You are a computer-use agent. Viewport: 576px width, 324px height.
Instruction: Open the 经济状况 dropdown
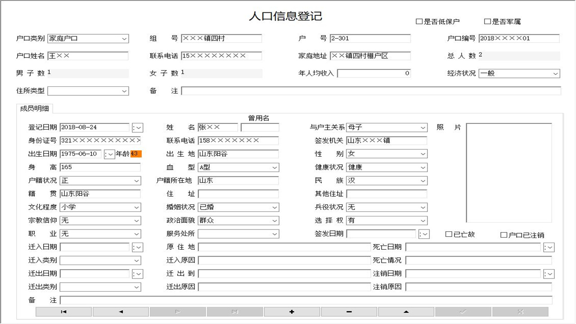click(556, 73)
